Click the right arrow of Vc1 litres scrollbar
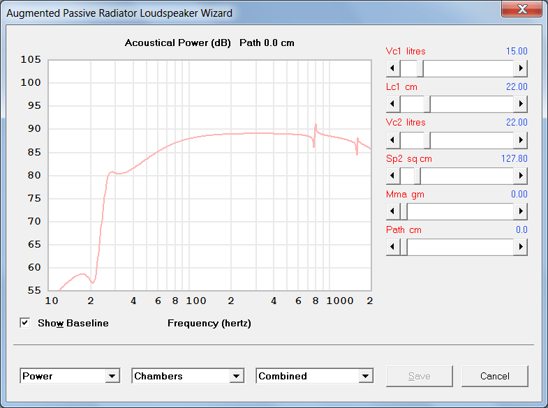Screen dimensions: 548x408 point(521,68)
